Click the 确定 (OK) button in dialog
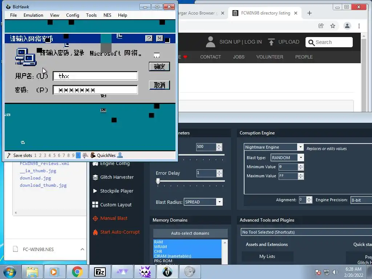Image resolution: width=372 pixels, height=279 pixels. coord(159,66)
